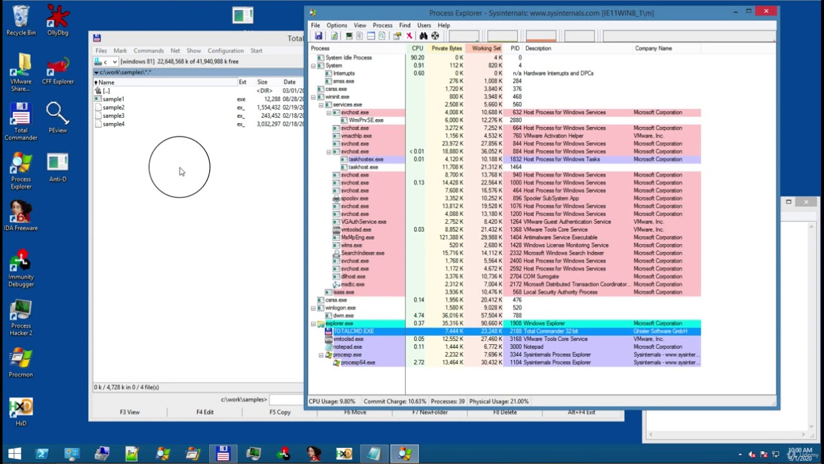Open the File menu in Process Explorer
The height and width of the screenshot is (464, 824).
pyautogui.click(x=315, y=25)
